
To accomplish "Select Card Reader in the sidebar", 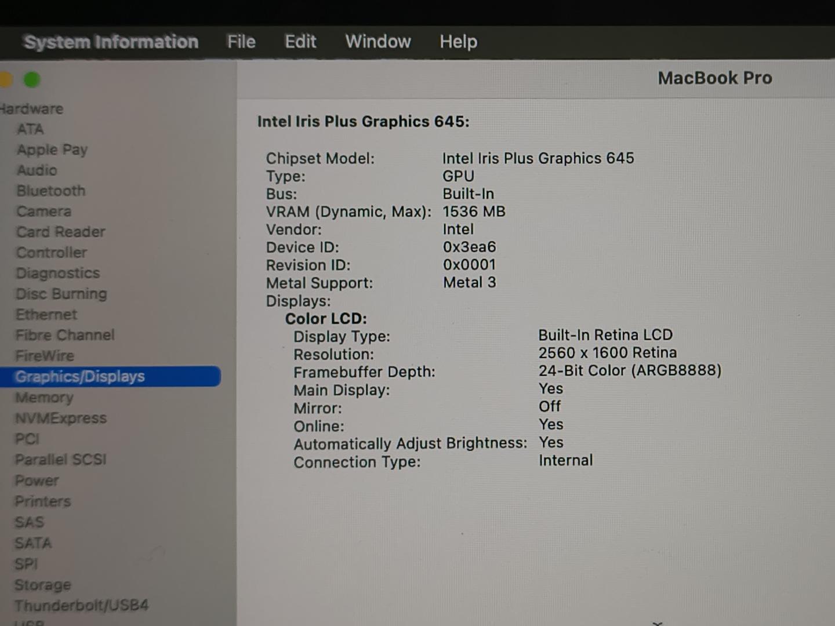I will pos(61,232).
